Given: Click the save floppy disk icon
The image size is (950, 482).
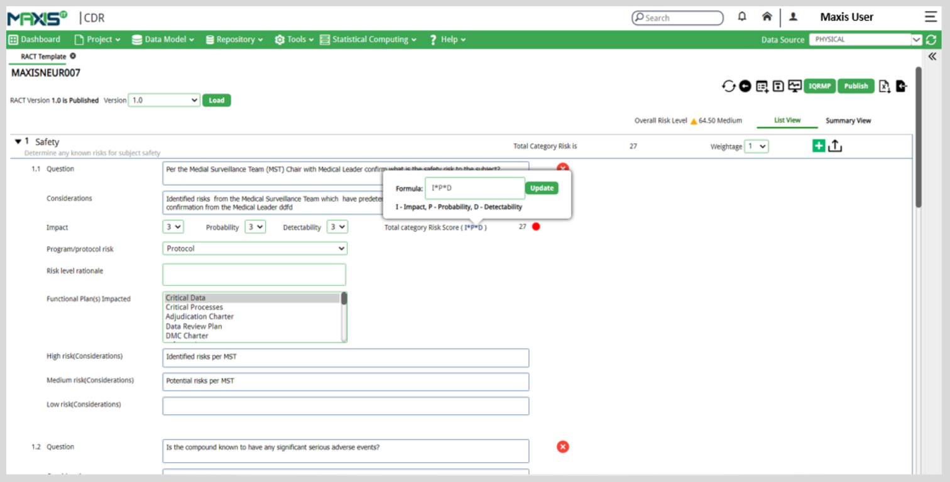Looking at the screenshot, I should (x=778, y=86).
